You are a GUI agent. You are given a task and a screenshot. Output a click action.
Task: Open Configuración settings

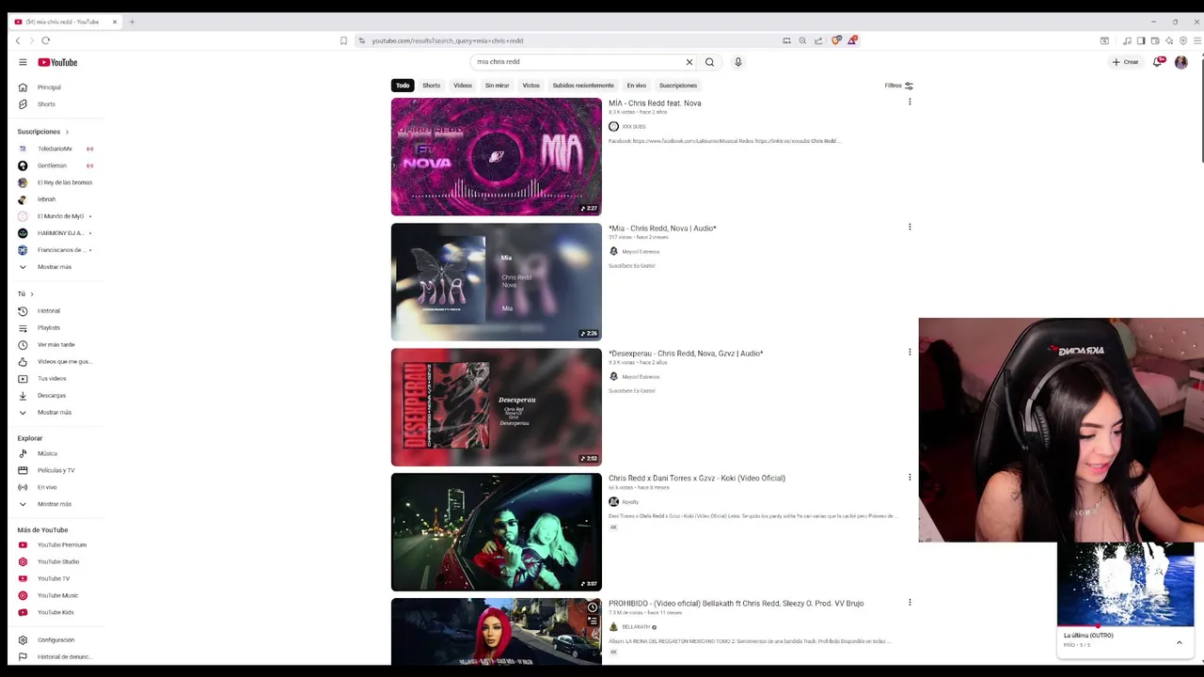[x=56, y=640]
